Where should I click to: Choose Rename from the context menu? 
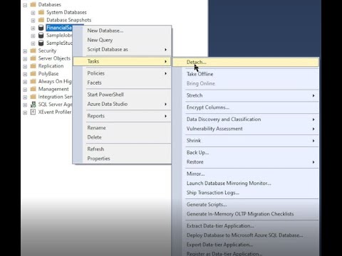122,128
